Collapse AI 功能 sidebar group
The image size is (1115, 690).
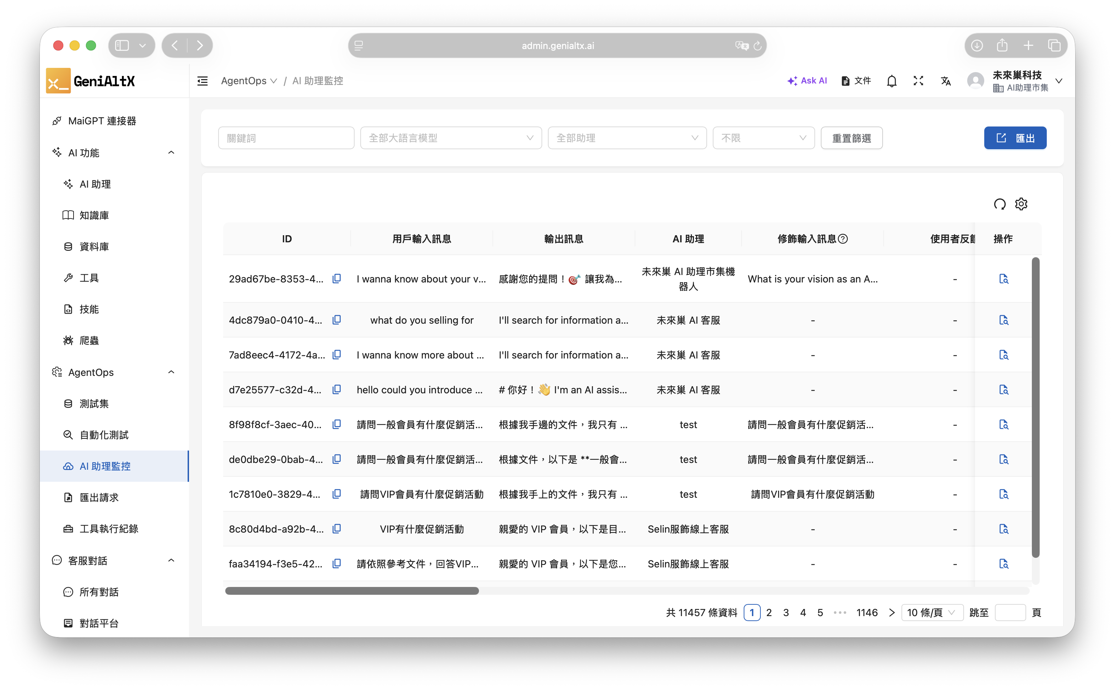171,152
